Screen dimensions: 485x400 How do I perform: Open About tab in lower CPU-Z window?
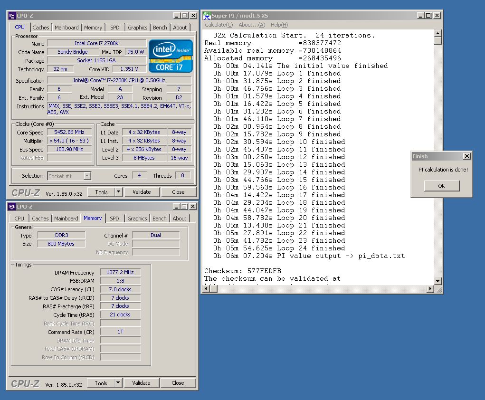[180, 219]
